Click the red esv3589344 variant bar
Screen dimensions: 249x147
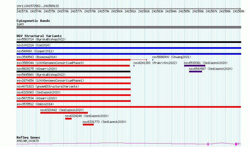click(73, 66)
